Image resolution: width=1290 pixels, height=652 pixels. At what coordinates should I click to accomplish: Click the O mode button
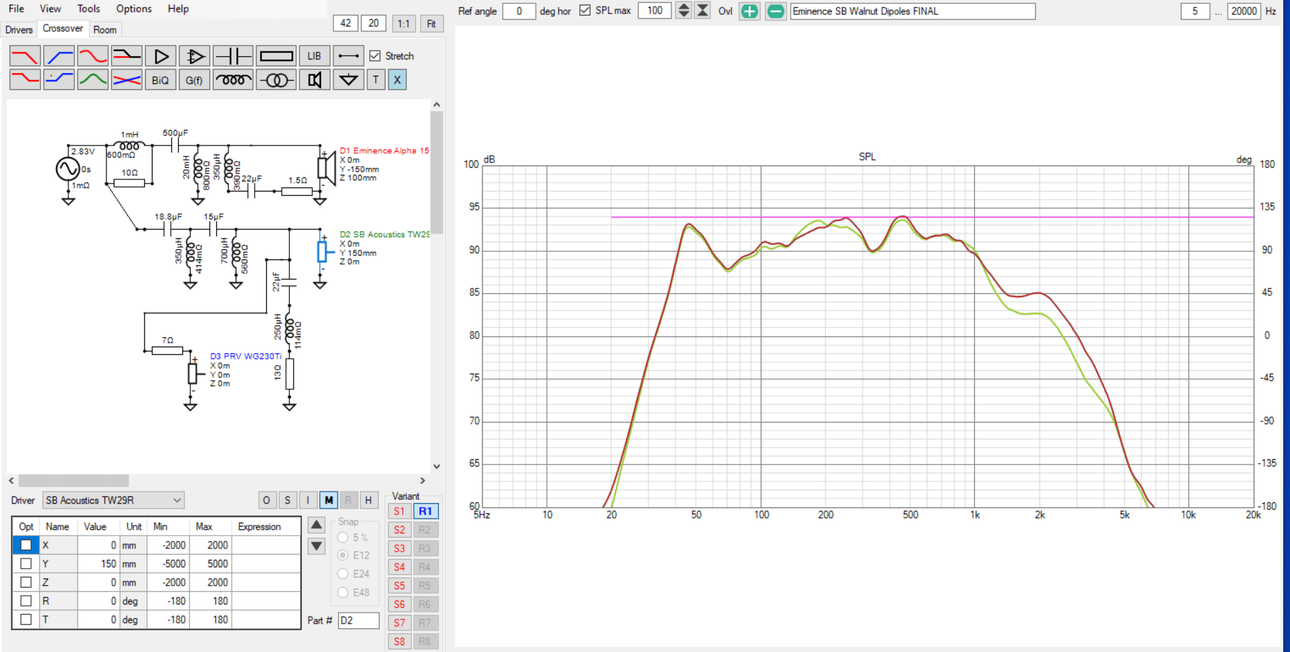[x=266, y=500]
